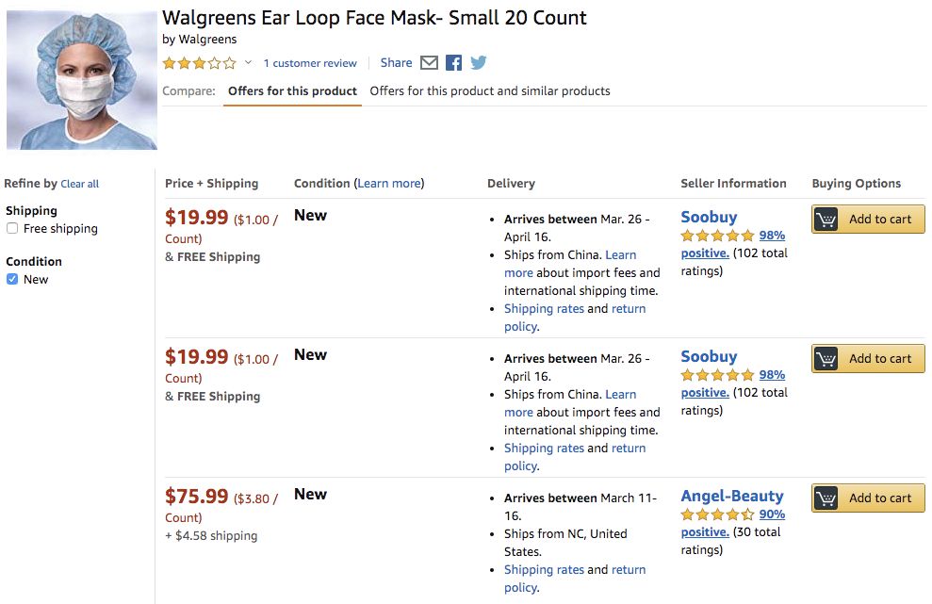Expand star rating breakdown dropdown arrow
This screenshot has width=932, height=604.
coord(249,63)
